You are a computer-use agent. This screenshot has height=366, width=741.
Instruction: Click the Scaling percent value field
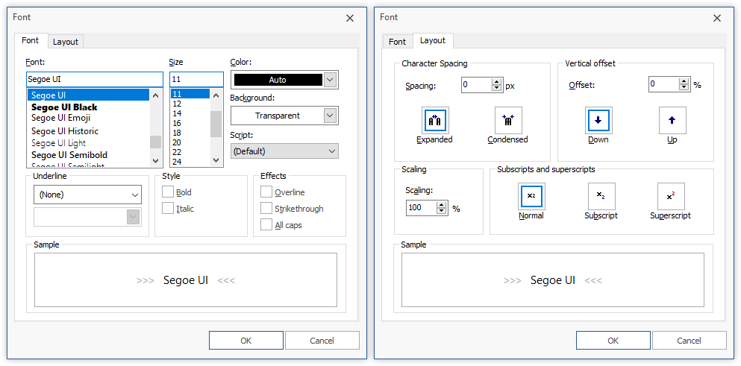coord(421,208)
